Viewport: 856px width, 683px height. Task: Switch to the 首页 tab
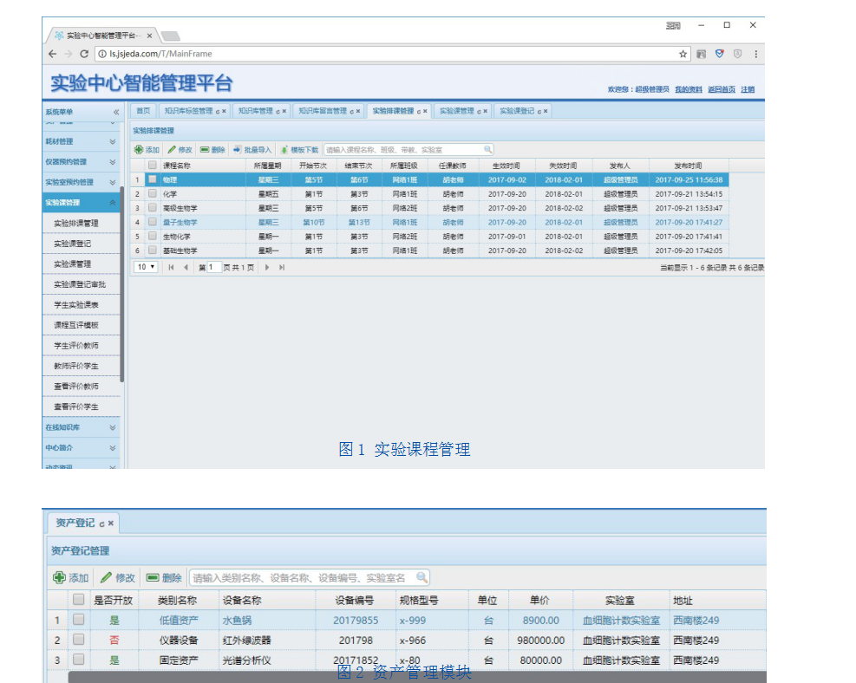pyautogui.click(x=143, y=111)
